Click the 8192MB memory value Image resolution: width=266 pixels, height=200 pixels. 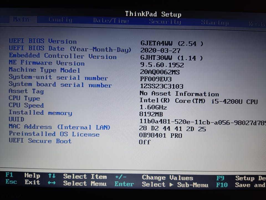[x=151, y=114]
